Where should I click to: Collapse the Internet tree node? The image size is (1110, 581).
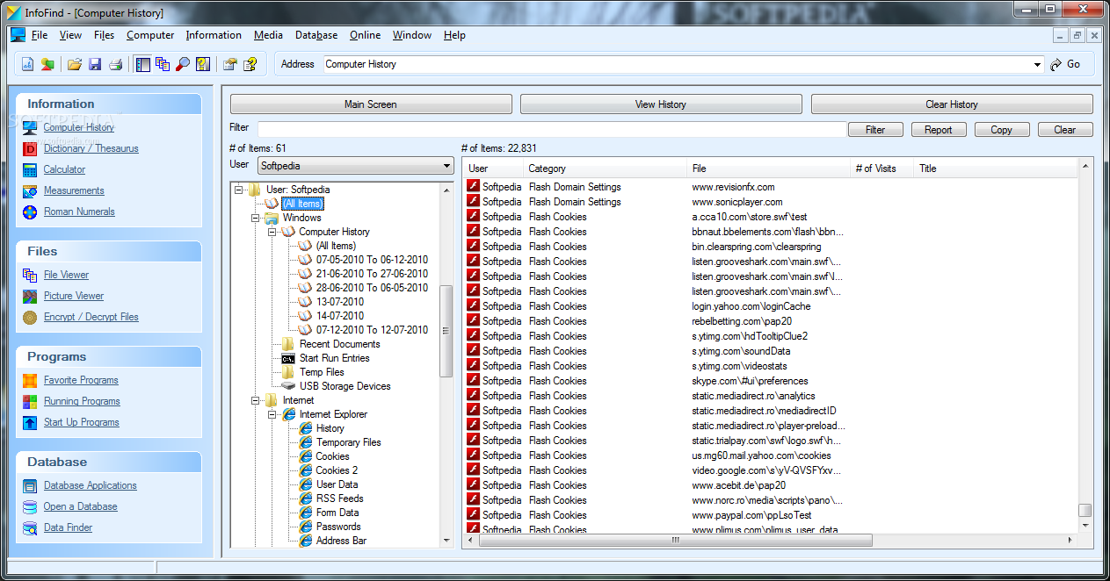[256, 400]
